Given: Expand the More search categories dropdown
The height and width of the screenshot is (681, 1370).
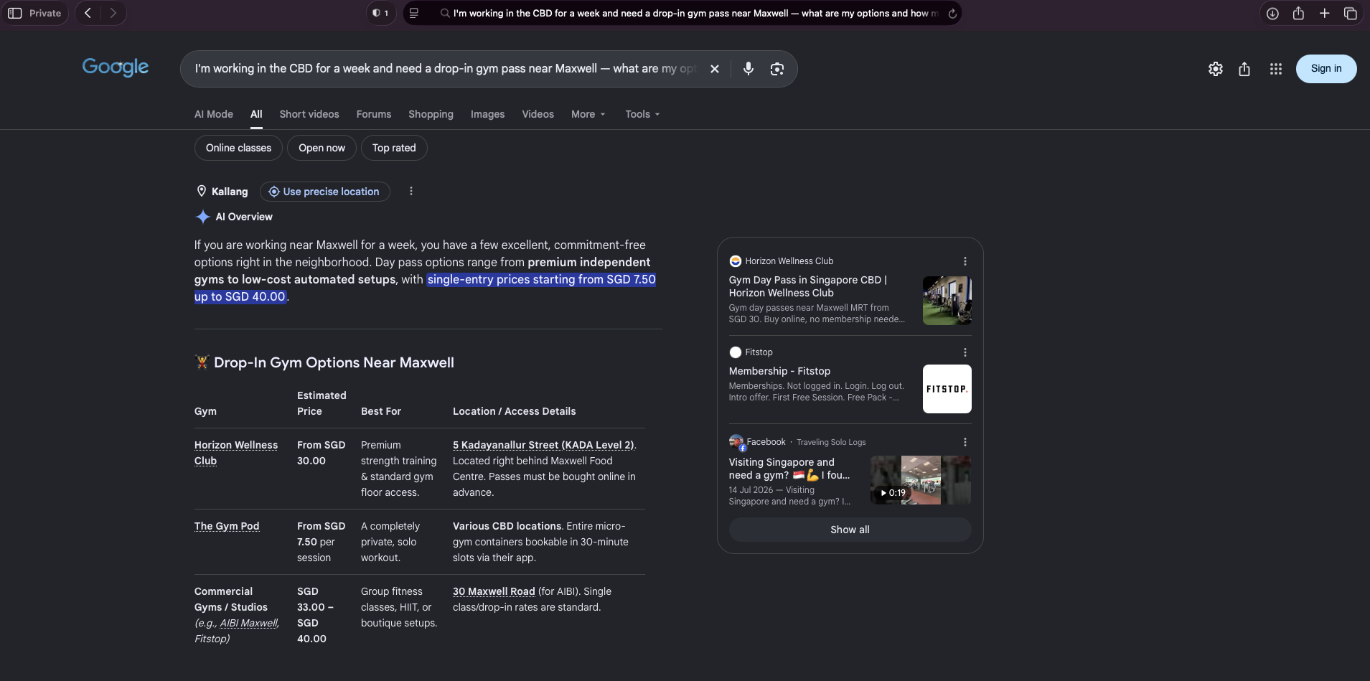Looking at the screenshot, I should pos(588,114).
